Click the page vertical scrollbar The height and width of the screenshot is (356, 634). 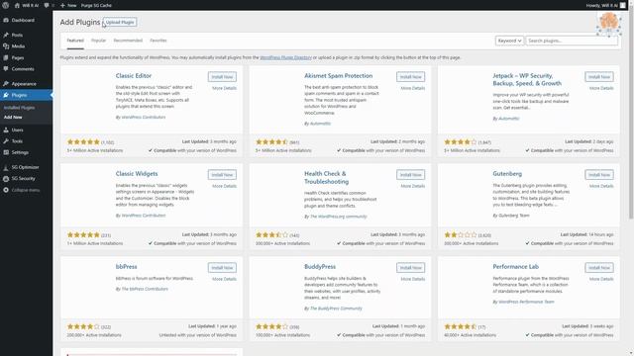tap(631, 115)
